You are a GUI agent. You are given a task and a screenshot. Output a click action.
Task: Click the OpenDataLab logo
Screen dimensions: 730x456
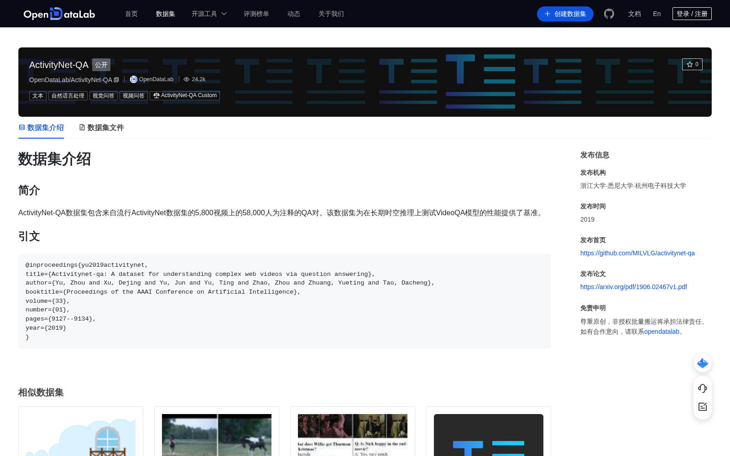coord(59,14)
